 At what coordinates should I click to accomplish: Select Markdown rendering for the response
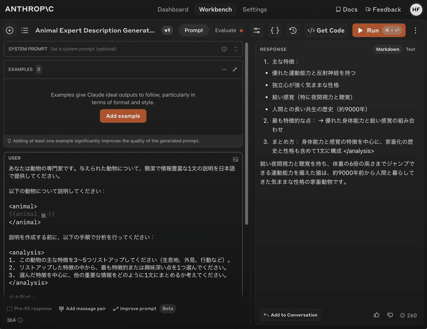pos(388,49)
